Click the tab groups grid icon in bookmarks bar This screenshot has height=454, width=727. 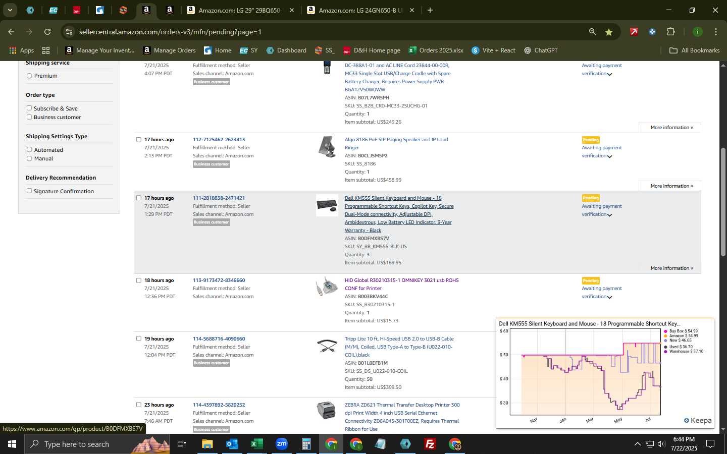click(46, 50)
